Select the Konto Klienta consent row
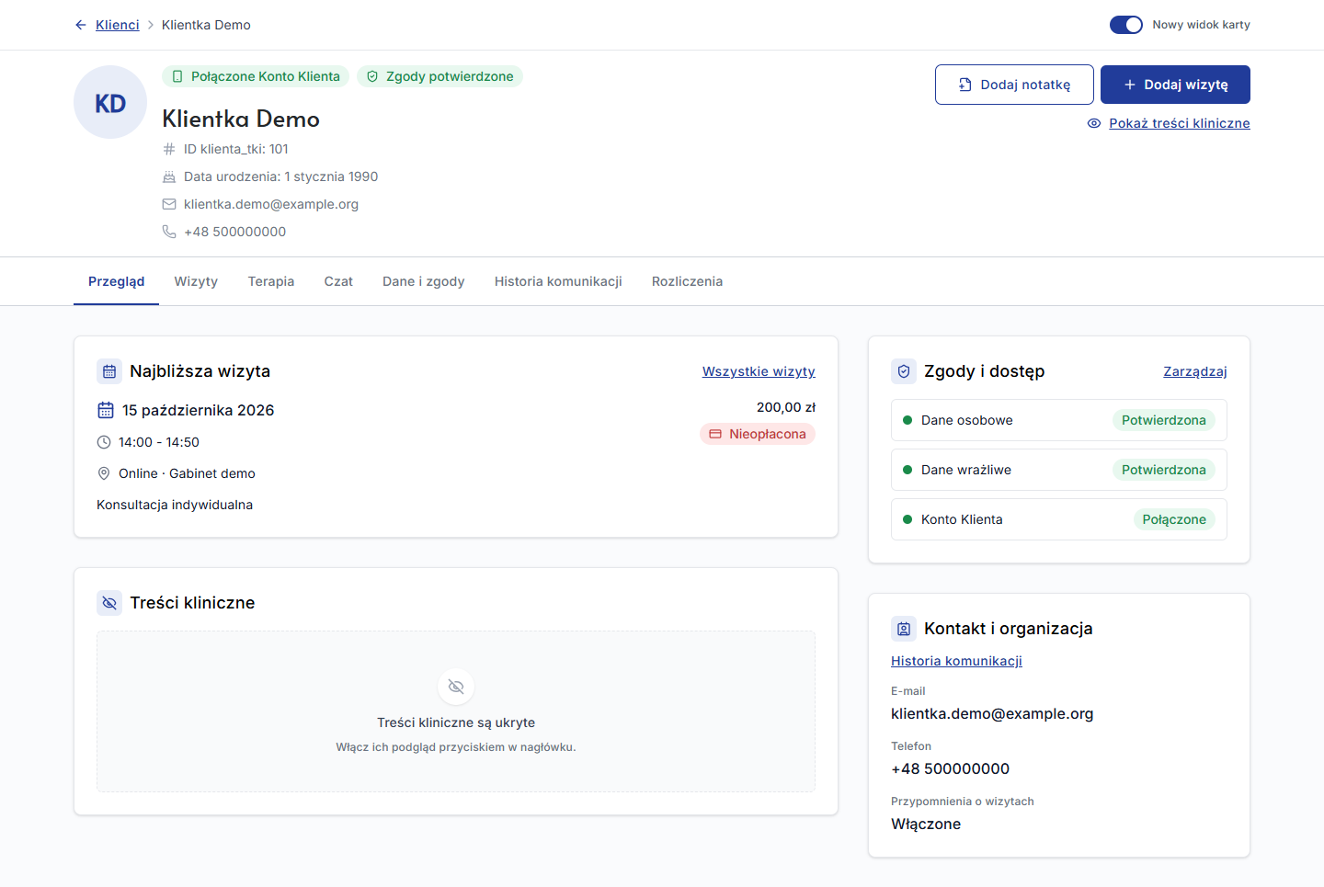 (x=1059, y=519)
